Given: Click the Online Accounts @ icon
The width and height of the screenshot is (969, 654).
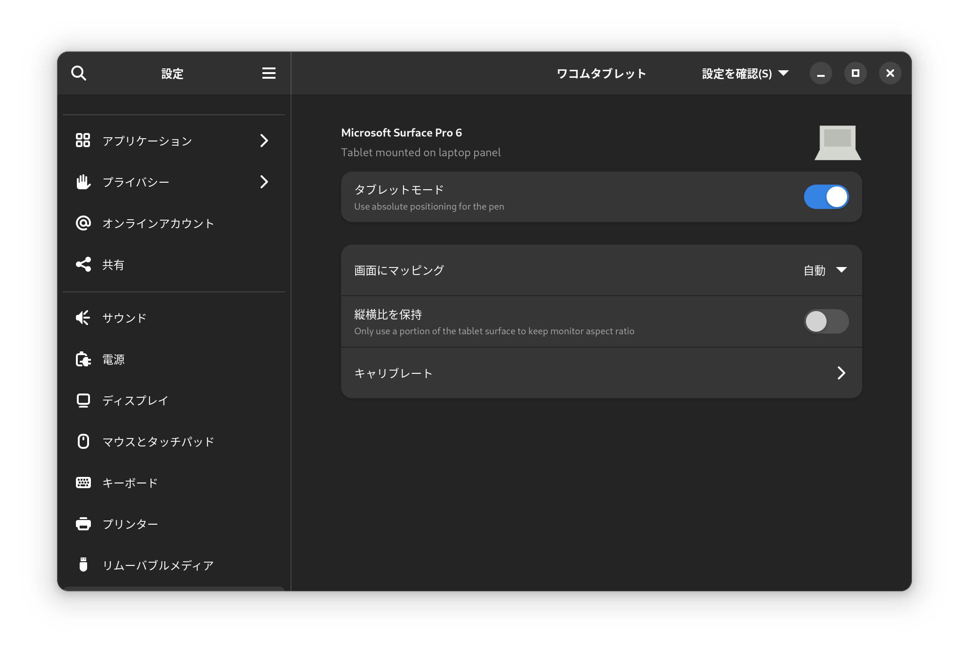Looking at the screenshot, I should pyautogui.click(x=83, y=223).
